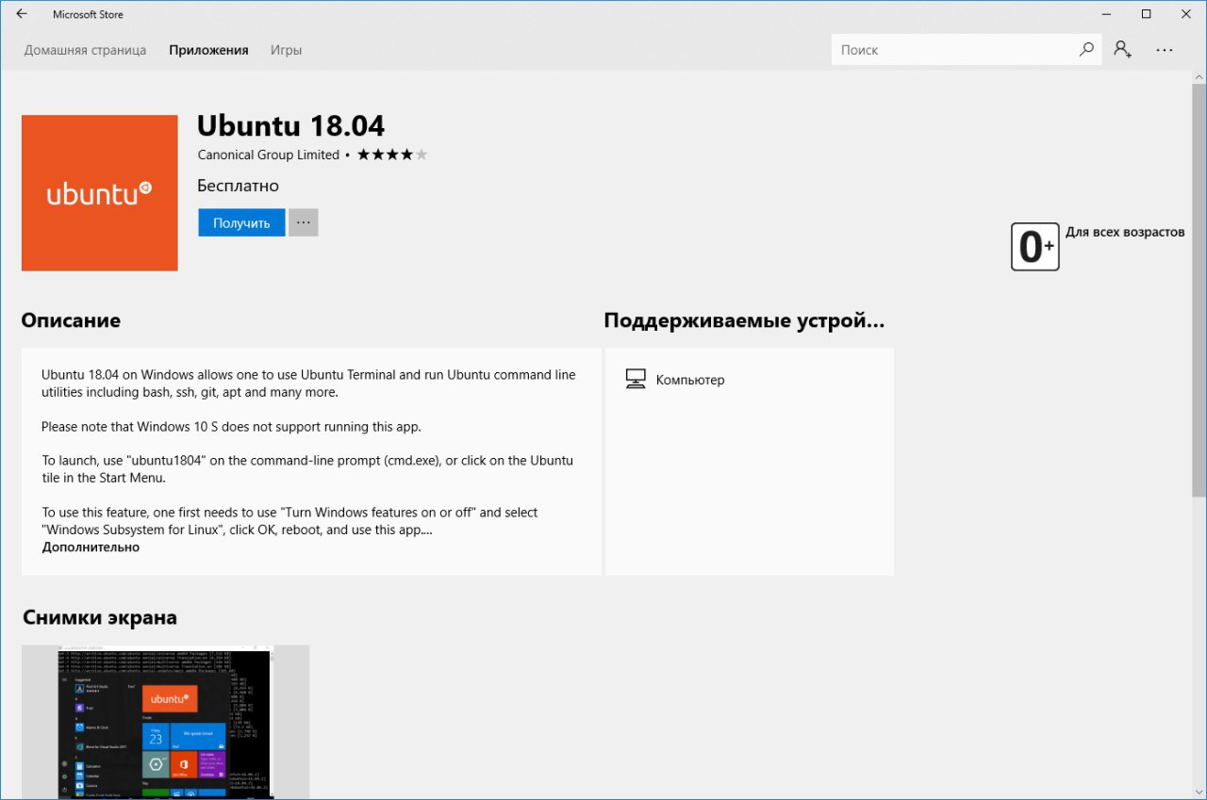1207x800 pixels.
Task: Click the Снимки экрана heading
Action: coord(100,618)
